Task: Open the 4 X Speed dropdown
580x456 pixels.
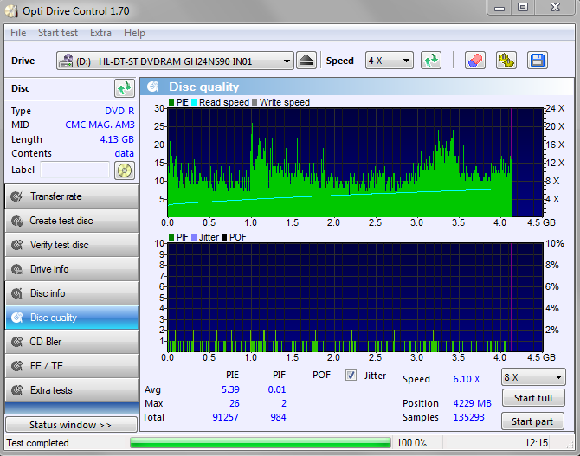Action: 390,61
